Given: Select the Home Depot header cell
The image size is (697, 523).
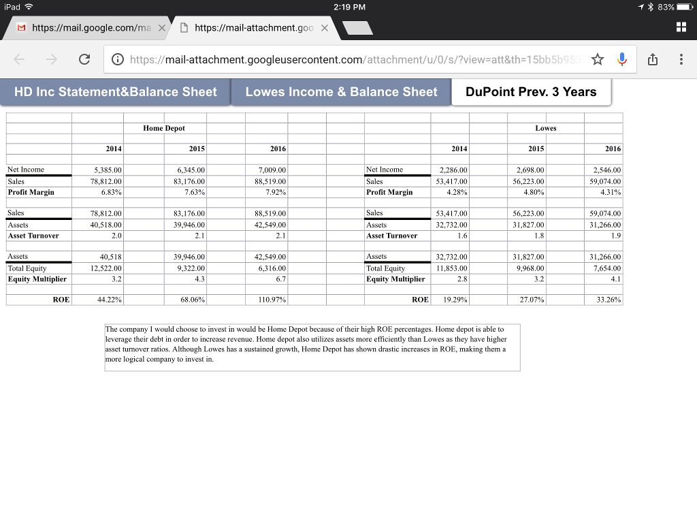Looking at the screenshot, I should pyautogui.click(x=165, y=128).
